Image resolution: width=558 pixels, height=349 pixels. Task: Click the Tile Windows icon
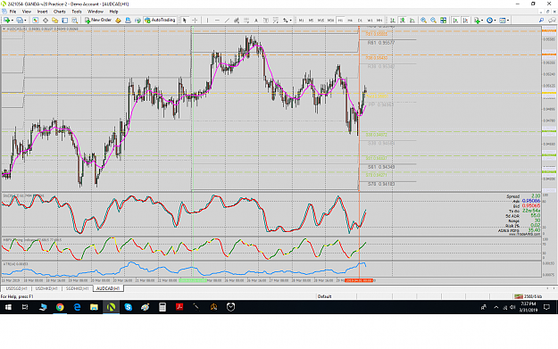[x=444, y=21]
